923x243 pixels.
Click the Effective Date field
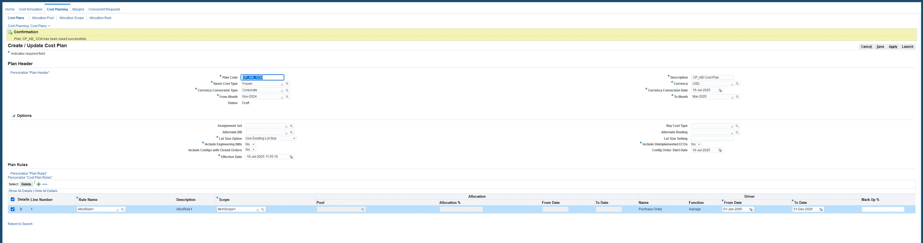point(267,157)
